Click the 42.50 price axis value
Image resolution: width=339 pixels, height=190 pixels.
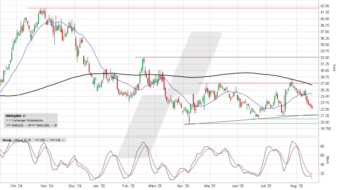pyautogui.click(x=325, y=6)
